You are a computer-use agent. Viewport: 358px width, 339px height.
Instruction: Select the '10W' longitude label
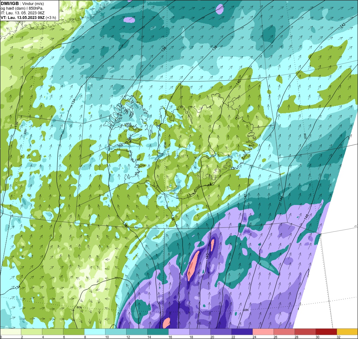[x=305, y=137]
